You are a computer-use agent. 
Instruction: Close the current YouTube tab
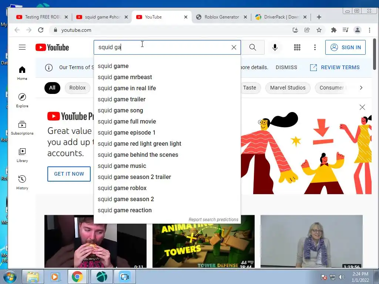tap(186, 17)
